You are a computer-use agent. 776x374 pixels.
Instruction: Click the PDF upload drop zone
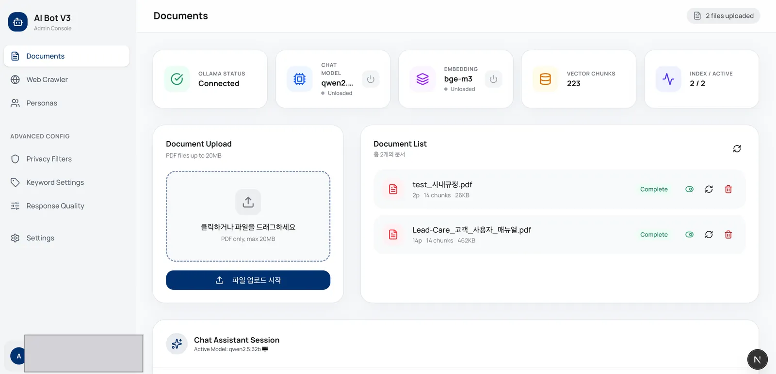[248, 216]
